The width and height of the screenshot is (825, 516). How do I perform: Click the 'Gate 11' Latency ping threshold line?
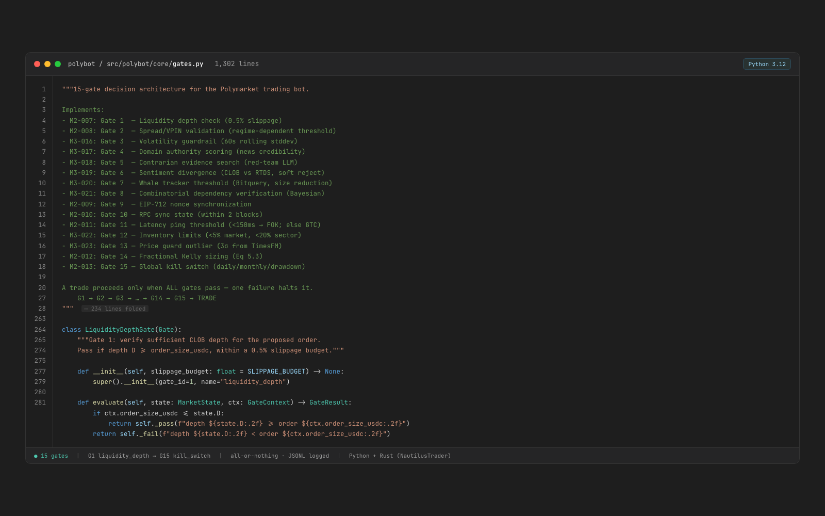pos(191,225)
